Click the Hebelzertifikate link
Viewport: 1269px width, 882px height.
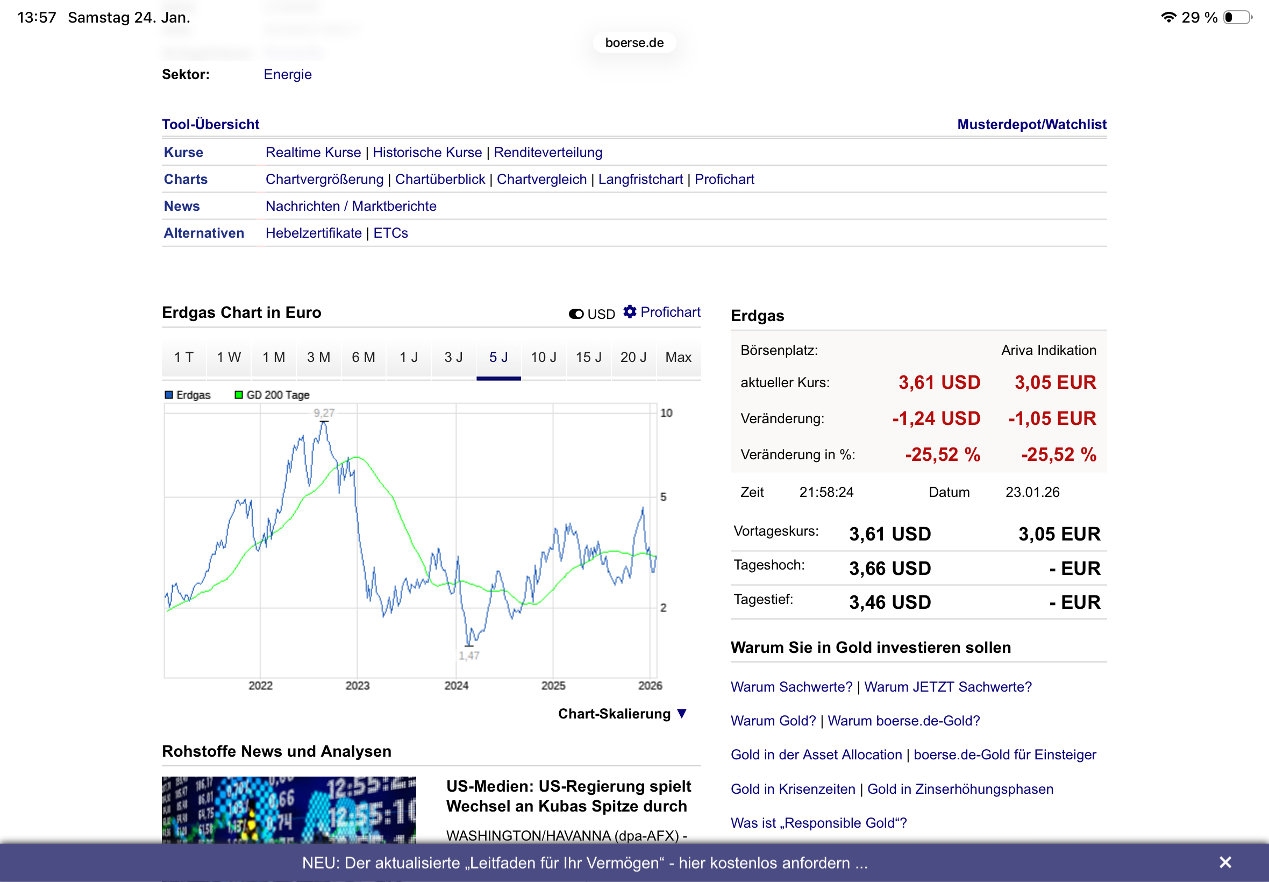click(313, 233)
